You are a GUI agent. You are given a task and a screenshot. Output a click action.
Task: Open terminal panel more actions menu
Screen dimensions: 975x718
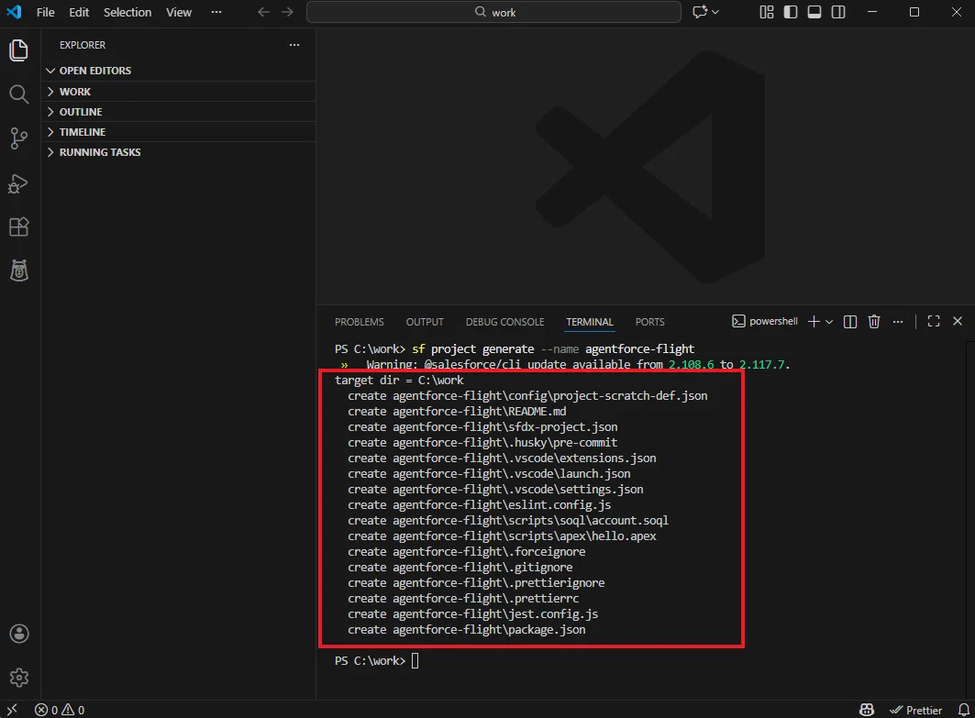pyautogui.click(x=898, y=321)
